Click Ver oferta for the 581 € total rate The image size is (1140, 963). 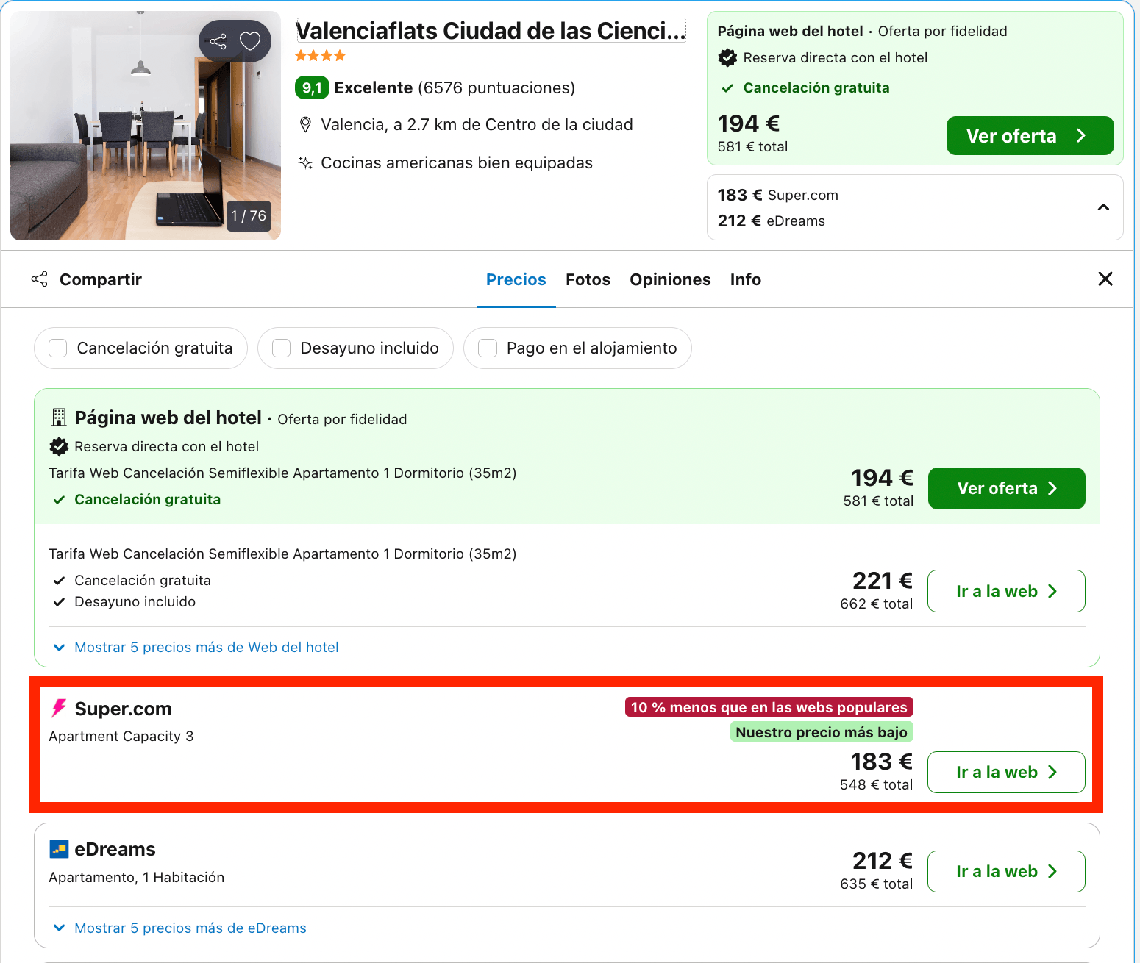(x=1006, y=489)
